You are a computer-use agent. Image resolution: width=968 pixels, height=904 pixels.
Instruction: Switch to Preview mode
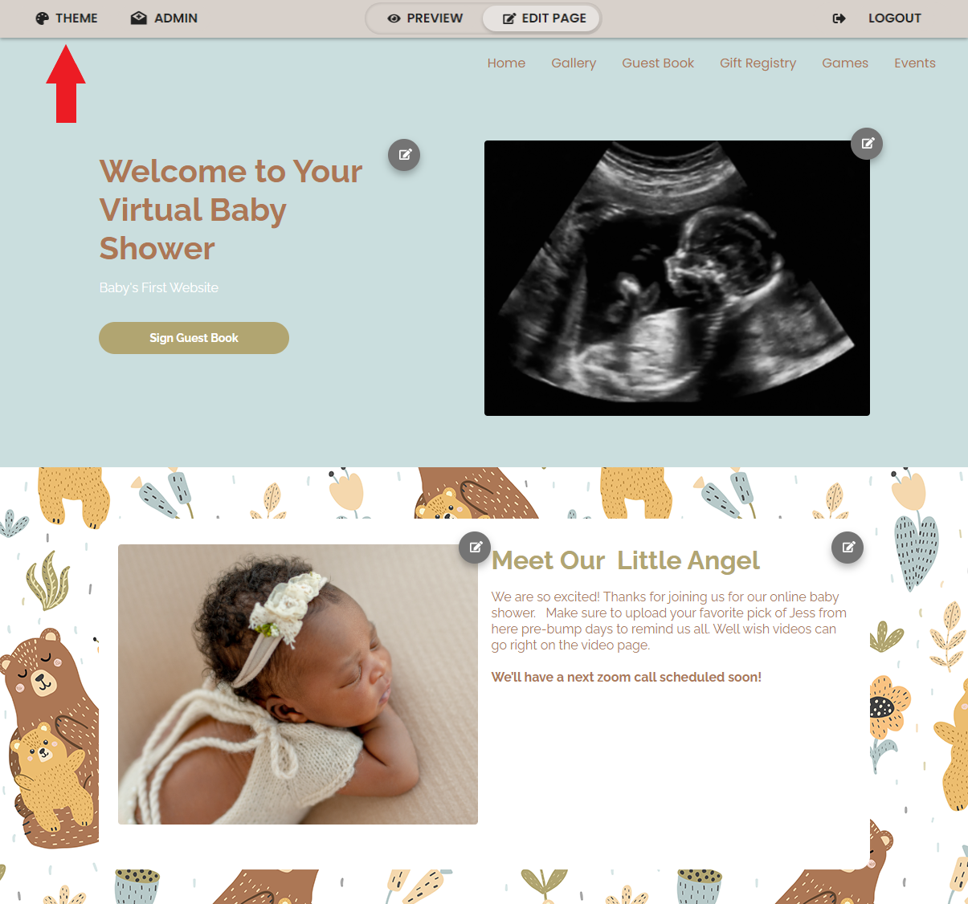point(425,18)
